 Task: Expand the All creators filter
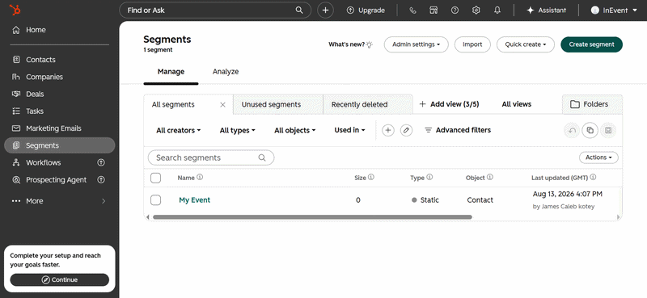pos(178,130)
